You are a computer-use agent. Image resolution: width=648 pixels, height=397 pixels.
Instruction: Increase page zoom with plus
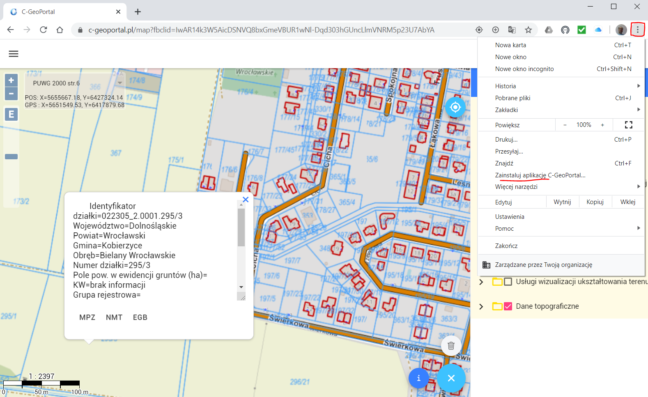602,125
